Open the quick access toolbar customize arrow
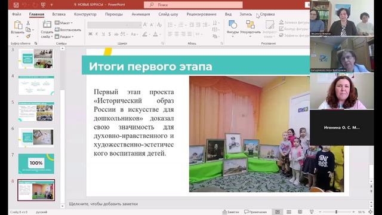 point(52,5)
